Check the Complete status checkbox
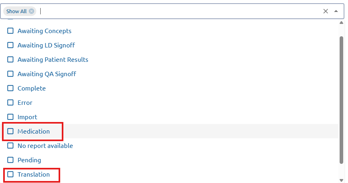Viewport: 348px width, 183px height. click(10, 88)
